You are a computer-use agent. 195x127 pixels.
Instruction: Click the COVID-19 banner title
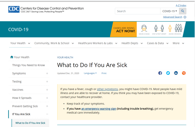[18, 29]
